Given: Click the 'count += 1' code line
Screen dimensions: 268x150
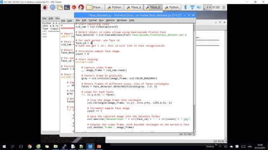Looking at the screenshot, I should pos(95,111).
